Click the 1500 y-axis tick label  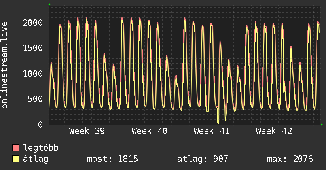[33, 48]
